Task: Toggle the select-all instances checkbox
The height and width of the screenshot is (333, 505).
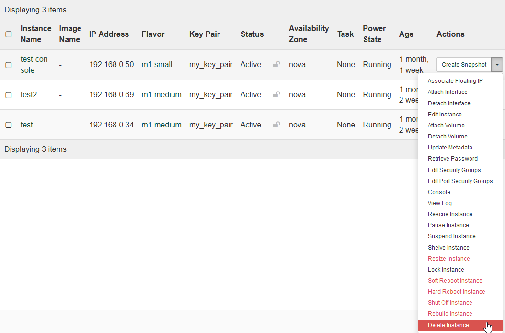Action: pos(9,34)
